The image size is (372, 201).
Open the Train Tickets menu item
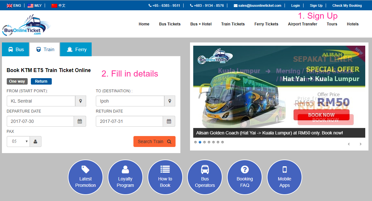click(233, 24)
